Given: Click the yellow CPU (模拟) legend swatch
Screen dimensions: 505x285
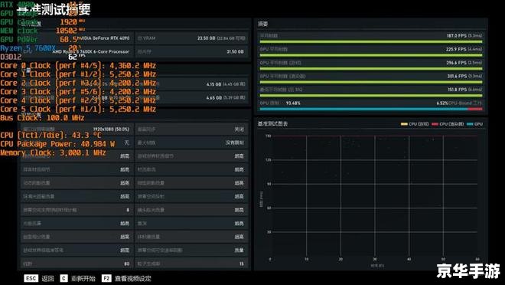Looking at the screenshot, I should pyautogui.click(x=404, y=124).
